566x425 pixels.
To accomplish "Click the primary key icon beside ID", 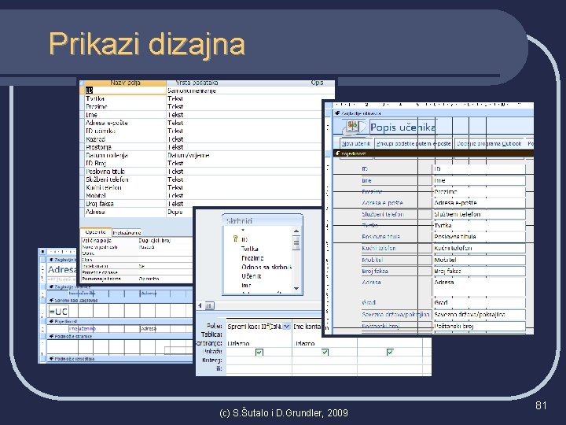I will [x=235, y=238].
